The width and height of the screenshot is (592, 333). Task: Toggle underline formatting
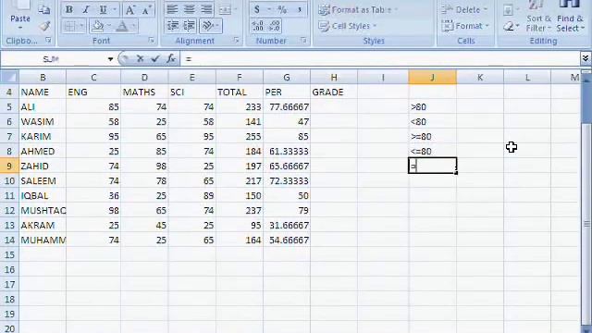[x=103, y=9]
